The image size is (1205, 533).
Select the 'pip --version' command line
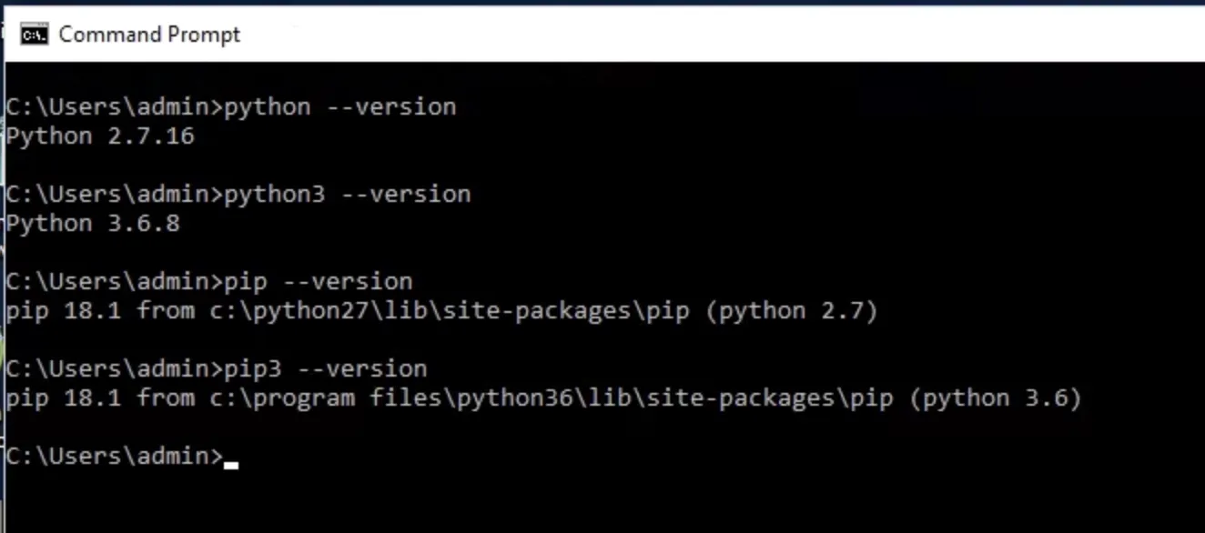point(209,282)
